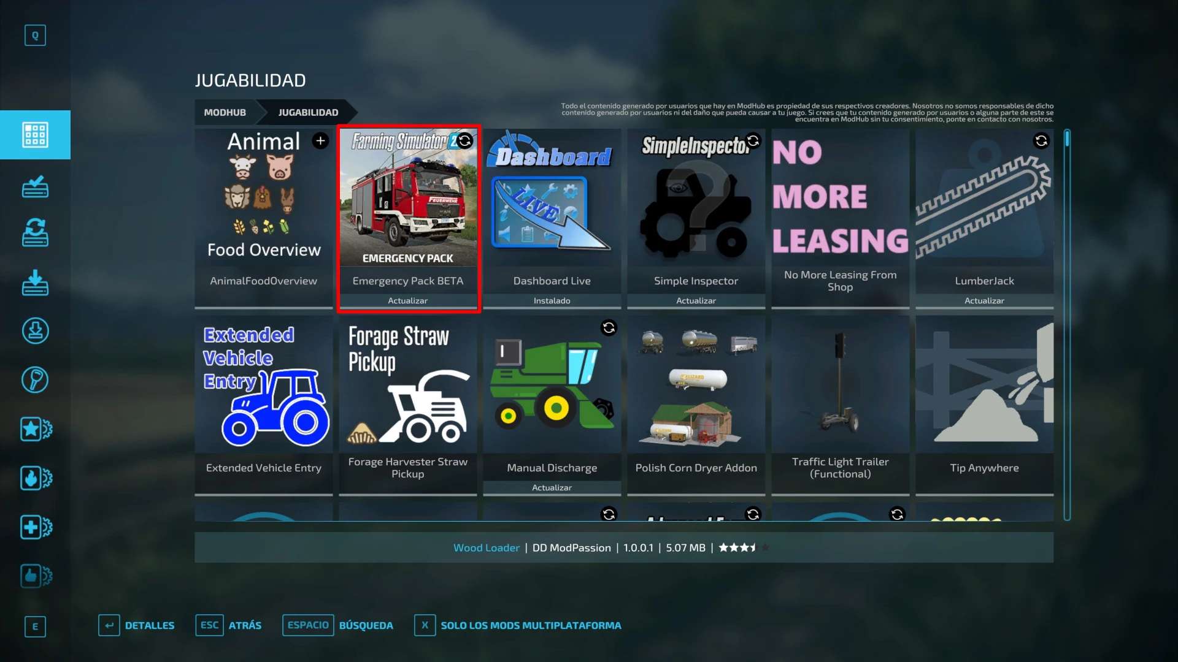1178x662 pixels.
Task: Select the thumbs-up top rated sidebar icon
Action: pos(36,576)
